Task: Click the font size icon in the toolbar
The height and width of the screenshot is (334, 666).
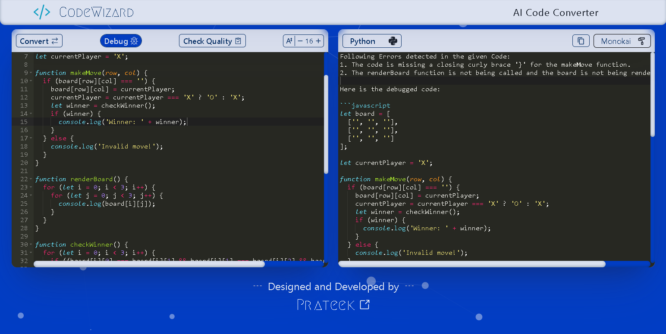Action: tap(289, 41)
